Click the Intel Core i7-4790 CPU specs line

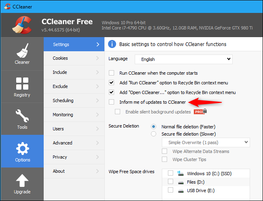[x=177, y=28]
